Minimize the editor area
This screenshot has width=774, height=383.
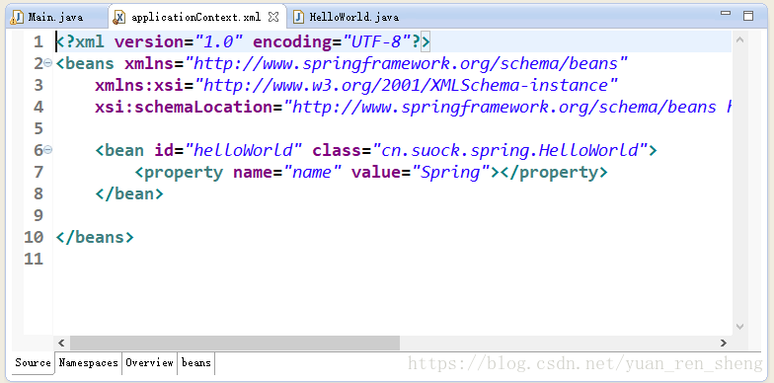click(x=725, y=14)
